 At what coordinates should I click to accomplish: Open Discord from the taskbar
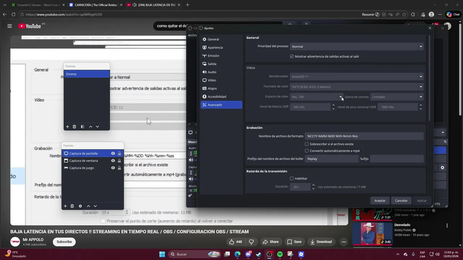pos(248,254)
